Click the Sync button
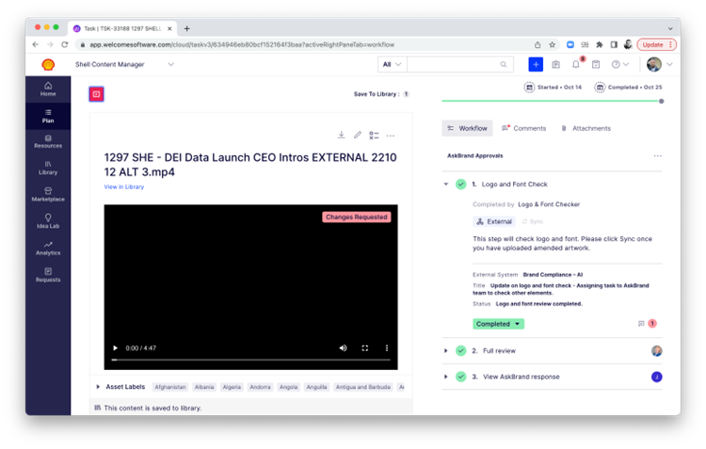This screenshot has height=449, width=706. coord(533,221)
